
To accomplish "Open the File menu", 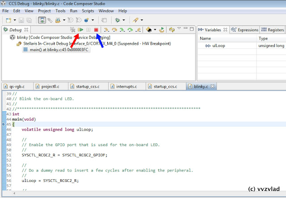I will (5, 11).
